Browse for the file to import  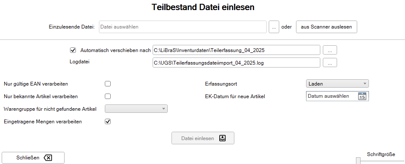click(274, 27)
